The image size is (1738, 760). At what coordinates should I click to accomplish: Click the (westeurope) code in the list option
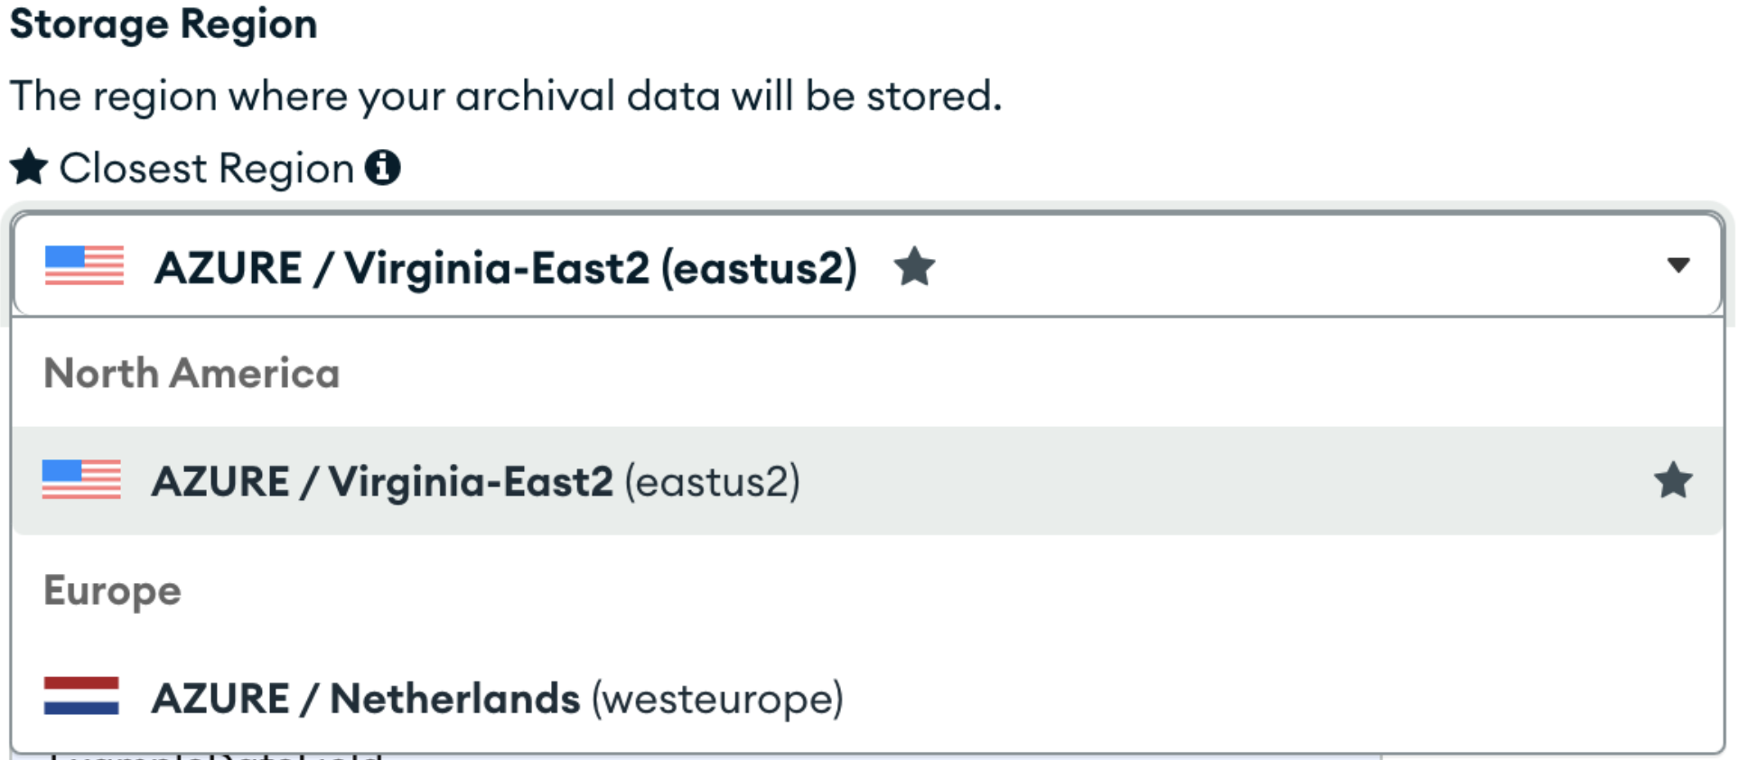pos(717,700)
